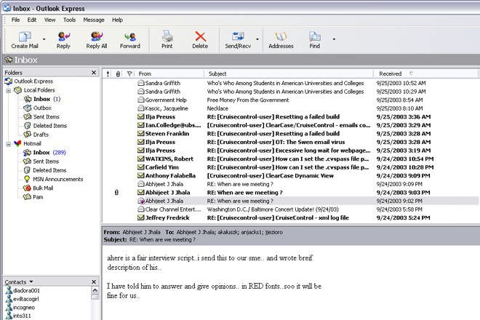Open the File menu

pyautogui.click(x=15, y=20)
